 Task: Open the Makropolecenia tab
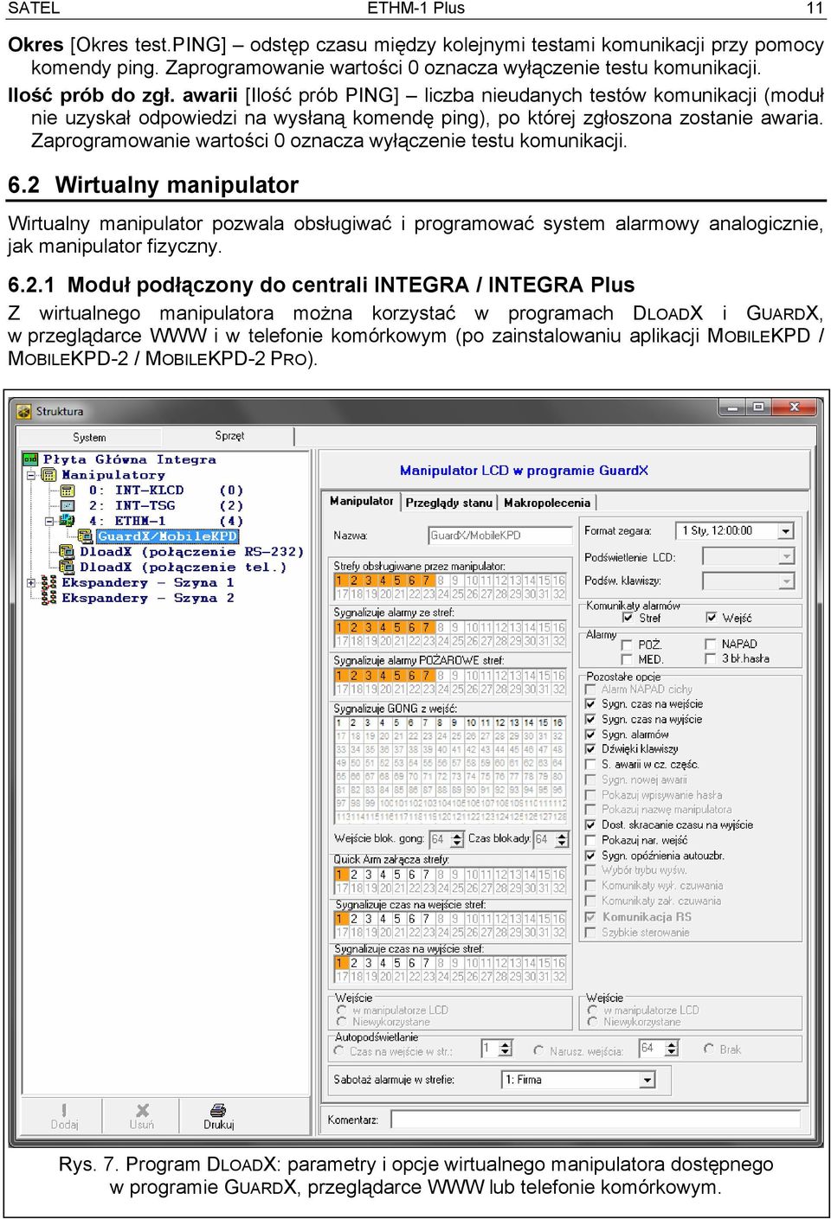click(x=547, y=503)
